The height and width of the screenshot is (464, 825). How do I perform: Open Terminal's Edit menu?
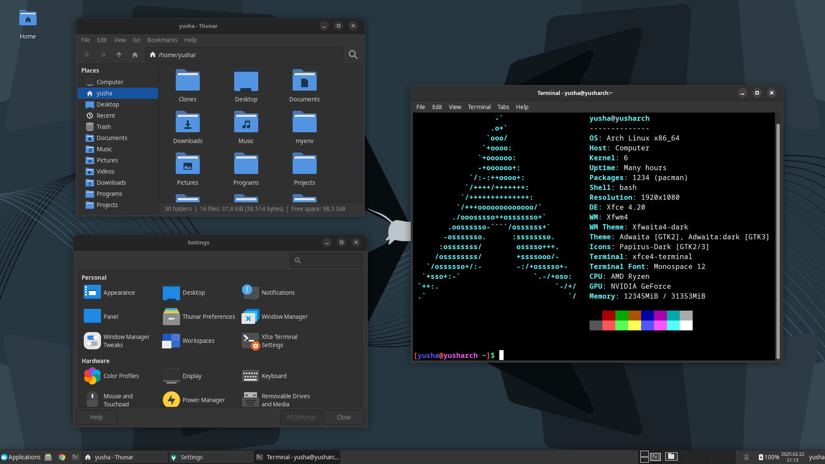[437, 107]
